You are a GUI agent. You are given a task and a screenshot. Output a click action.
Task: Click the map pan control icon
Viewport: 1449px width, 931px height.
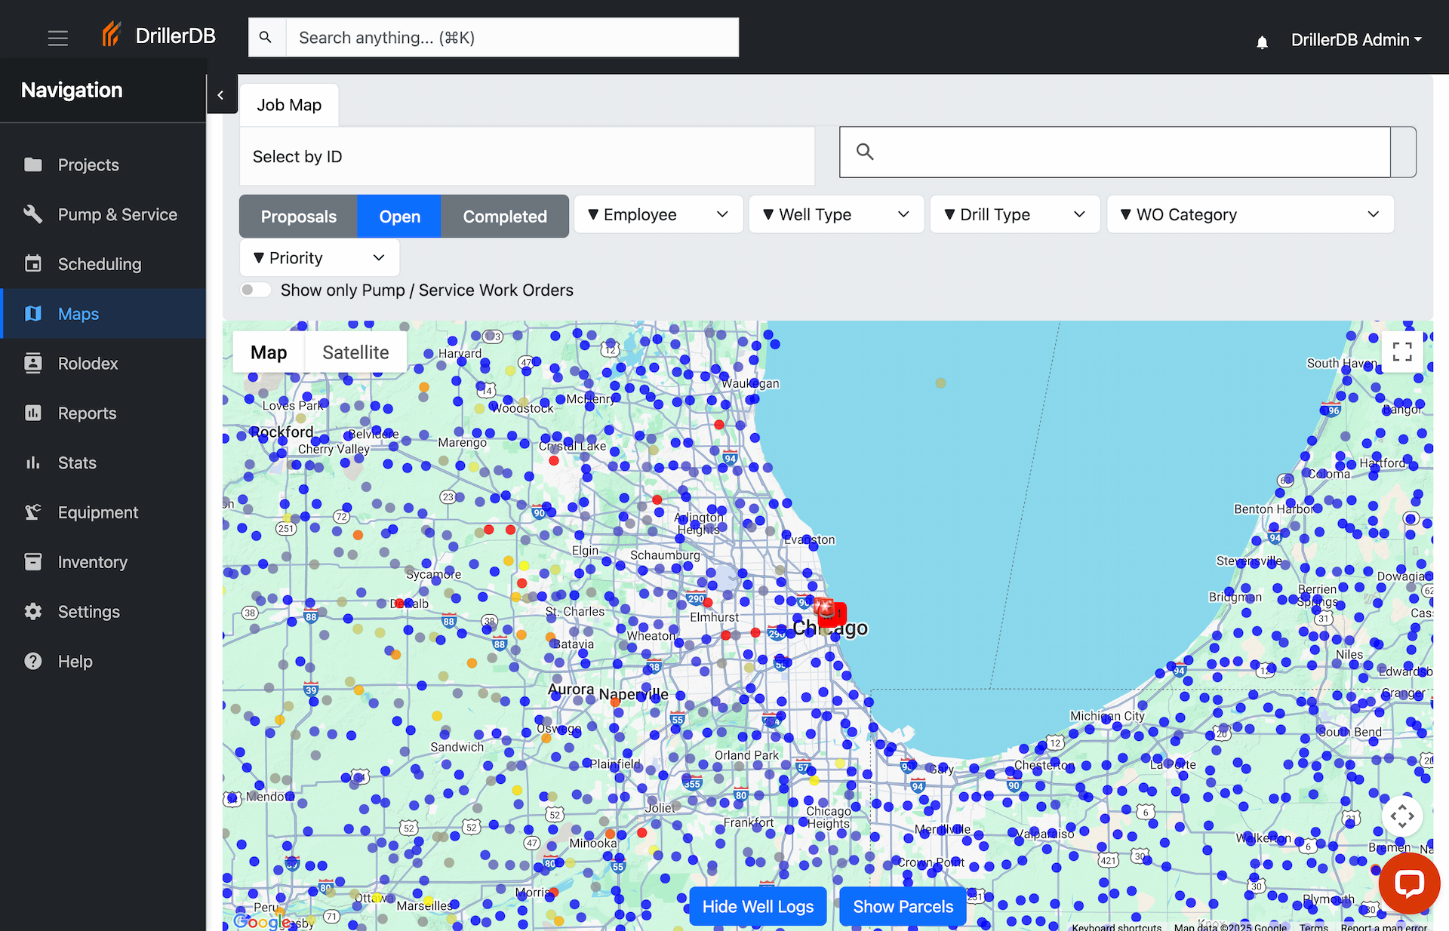pos(1401,815)
